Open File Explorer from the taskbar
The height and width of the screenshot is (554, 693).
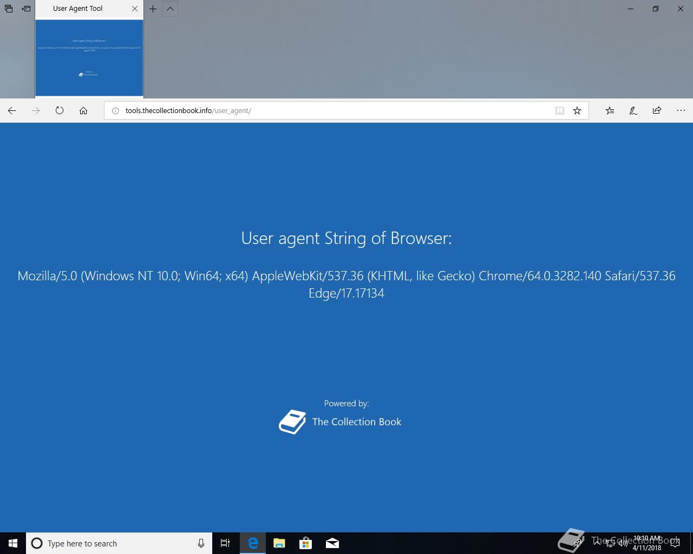pos(279,543)
